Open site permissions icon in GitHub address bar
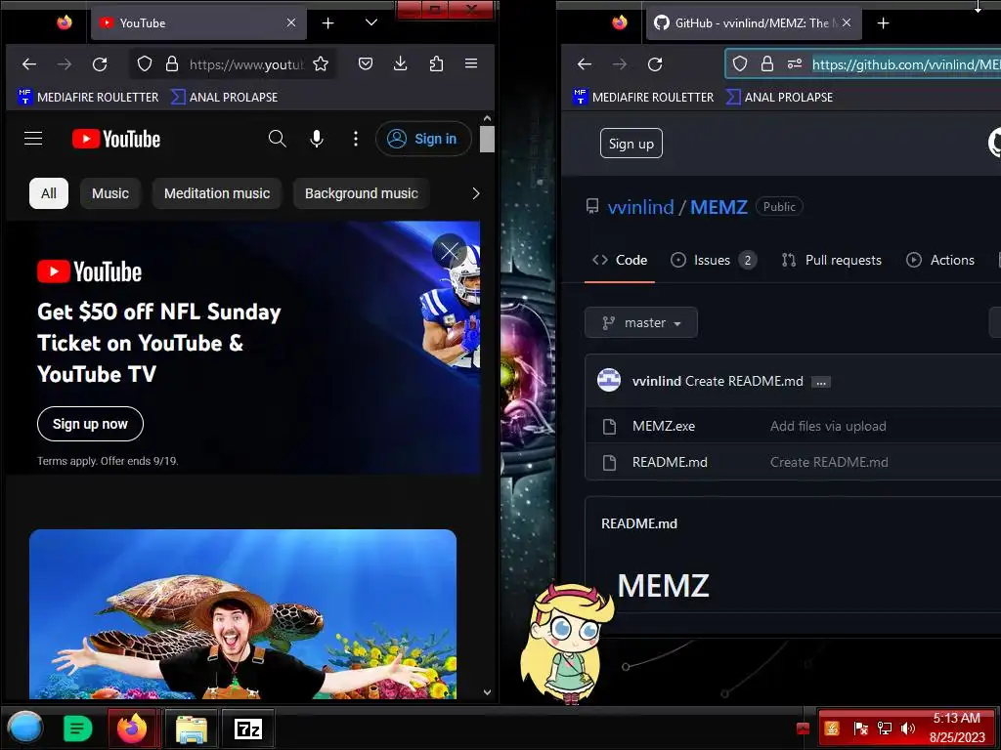Viewport: 1001px width, 750px height. 794,63
